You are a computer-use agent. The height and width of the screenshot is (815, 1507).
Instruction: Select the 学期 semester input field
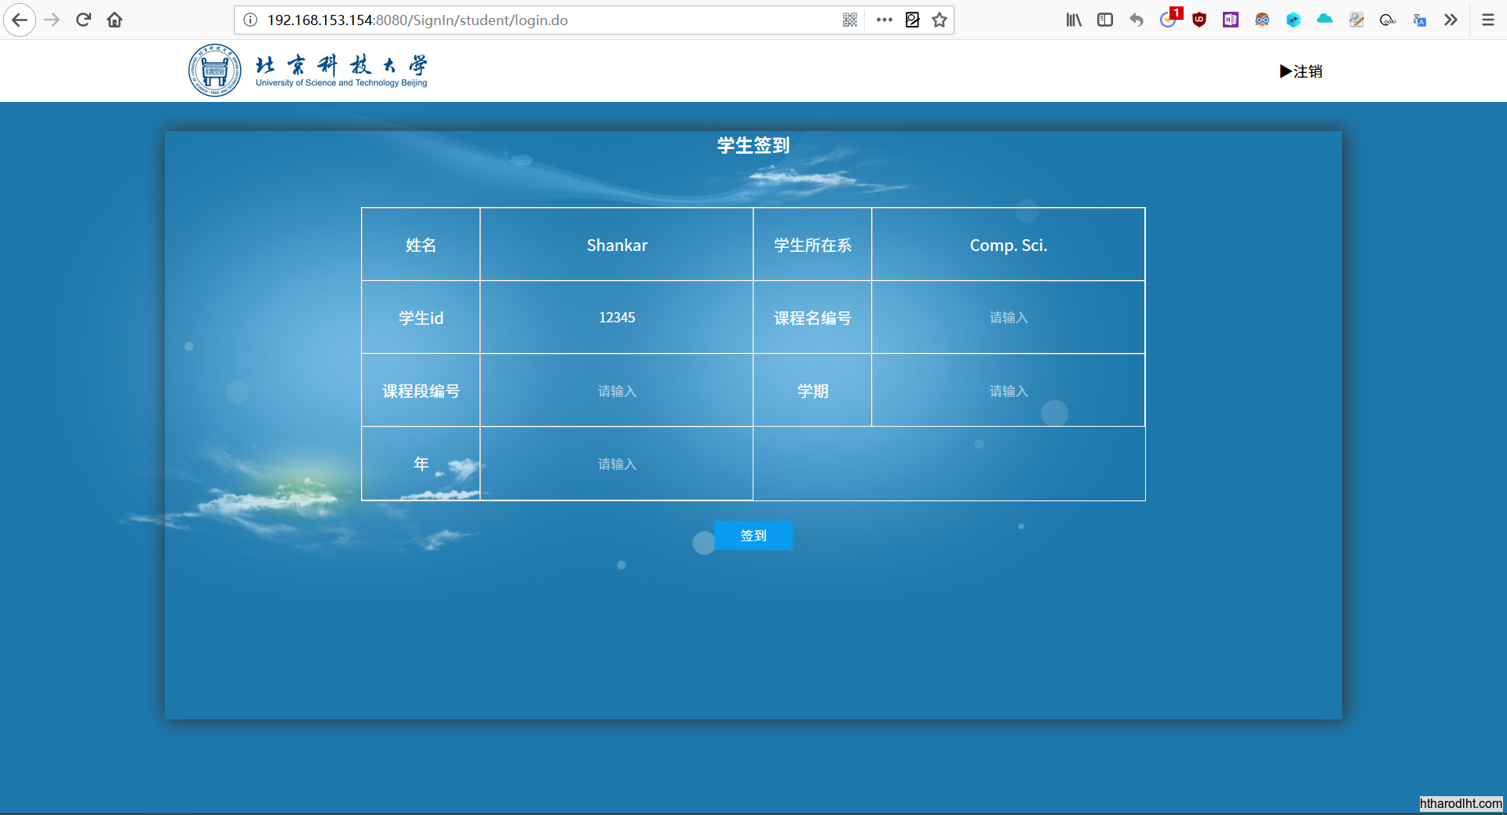(x=1008, y=391)
